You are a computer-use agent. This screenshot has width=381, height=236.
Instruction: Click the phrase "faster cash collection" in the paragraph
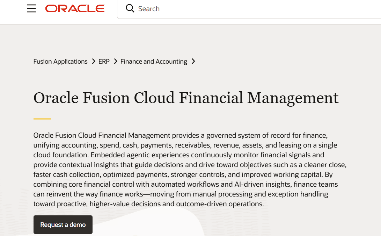tap(67, 175)
